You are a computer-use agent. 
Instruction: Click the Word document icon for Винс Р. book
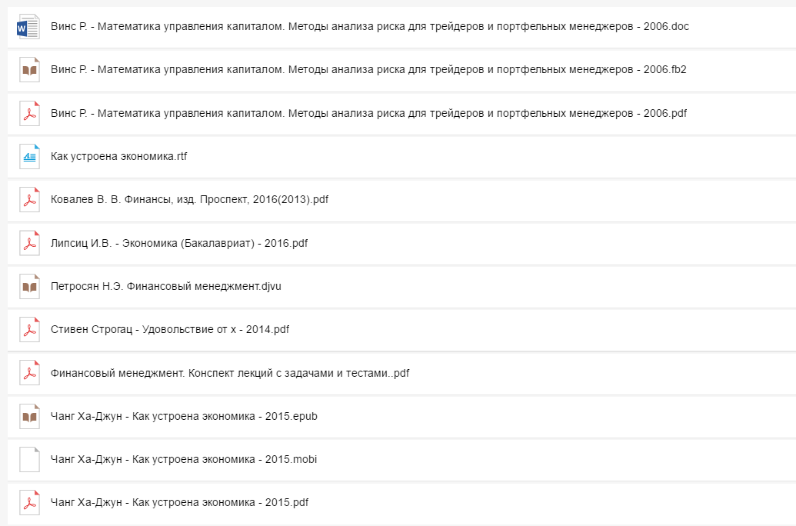[x=28, y=25]
